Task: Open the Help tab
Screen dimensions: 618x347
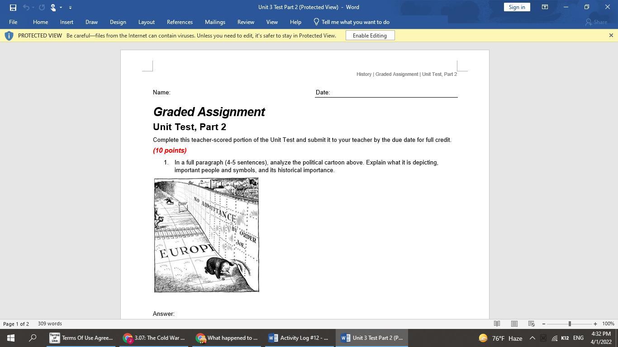Action: [x=295, y=22]
